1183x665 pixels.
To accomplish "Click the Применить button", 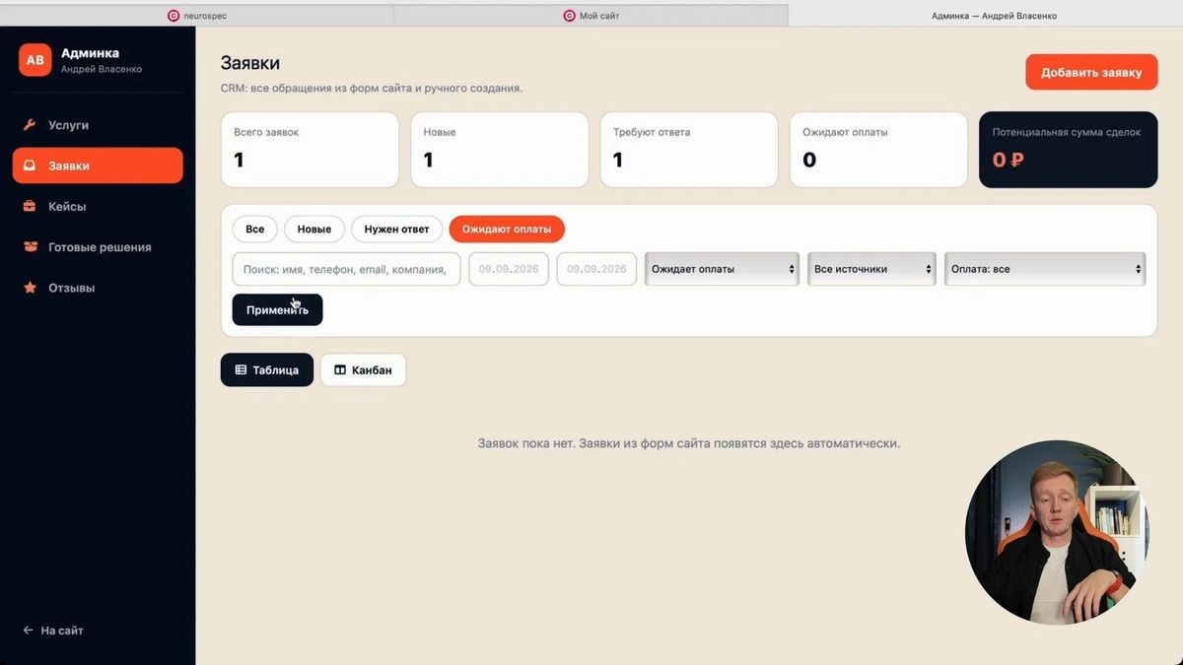I will click(x=277, y=309).
